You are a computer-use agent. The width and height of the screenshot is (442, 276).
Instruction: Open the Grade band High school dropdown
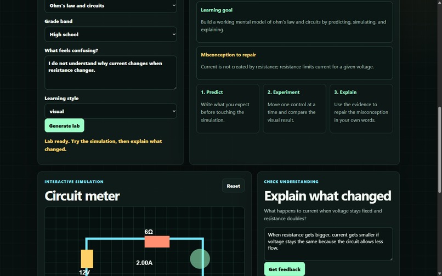(x=111, y=34)
